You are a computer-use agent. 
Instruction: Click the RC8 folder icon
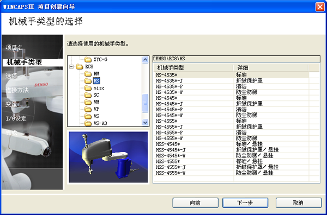click(x=80, y=67)
